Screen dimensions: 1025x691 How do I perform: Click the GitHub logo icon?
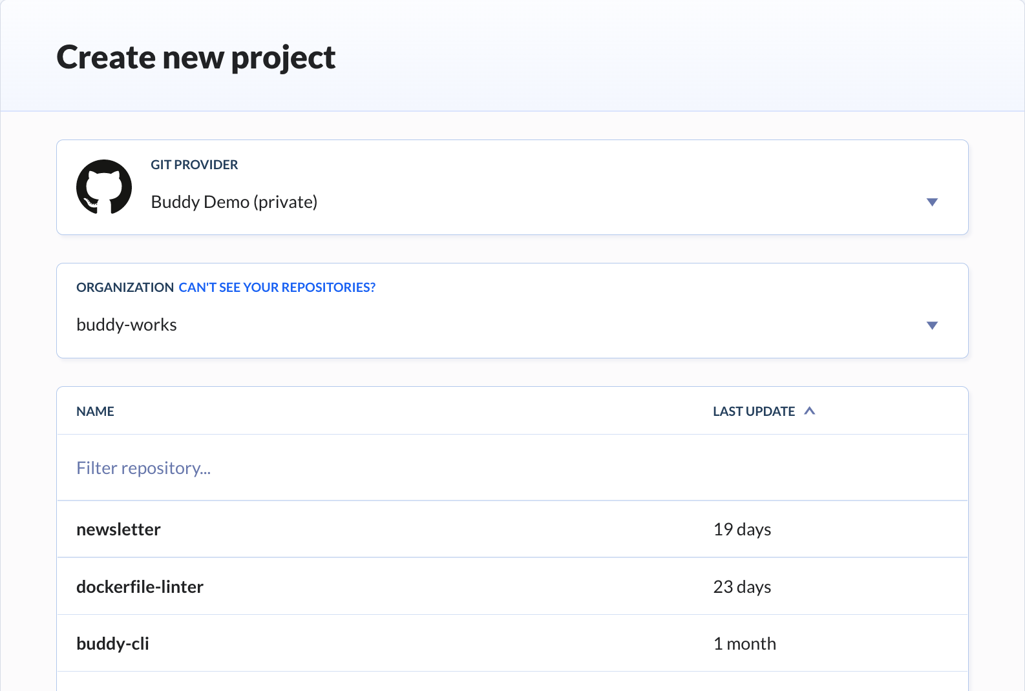coord(104,187)
